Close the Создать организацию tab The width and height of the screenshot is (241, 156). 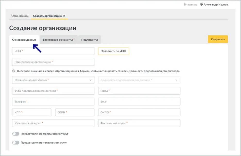pyautogui.click(x=64, y=16)
